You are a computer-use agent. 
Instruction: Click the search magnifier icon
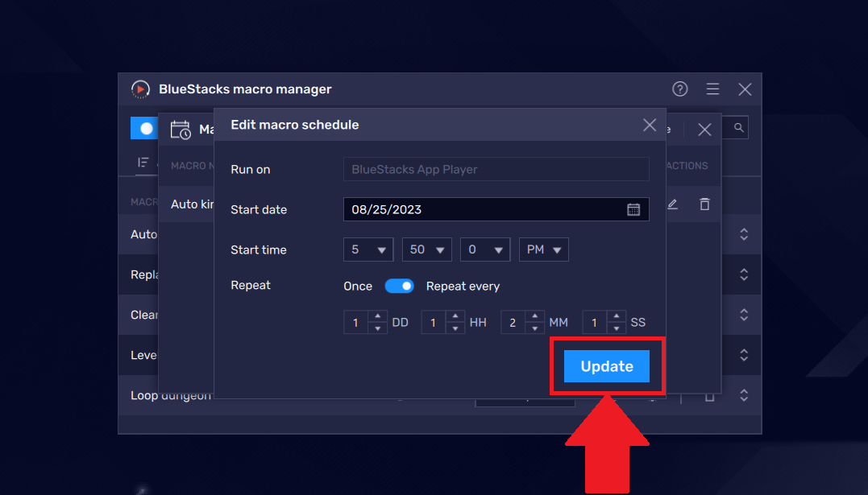[x=738, y=127]
